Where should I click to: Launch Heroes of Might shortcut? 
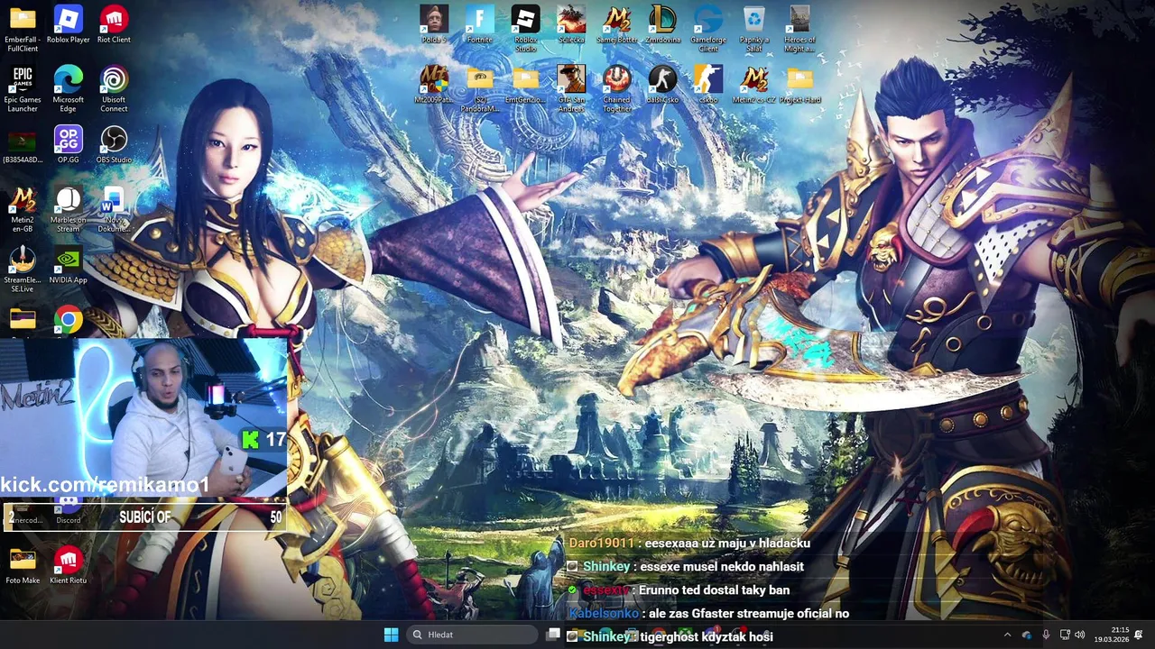799,27
